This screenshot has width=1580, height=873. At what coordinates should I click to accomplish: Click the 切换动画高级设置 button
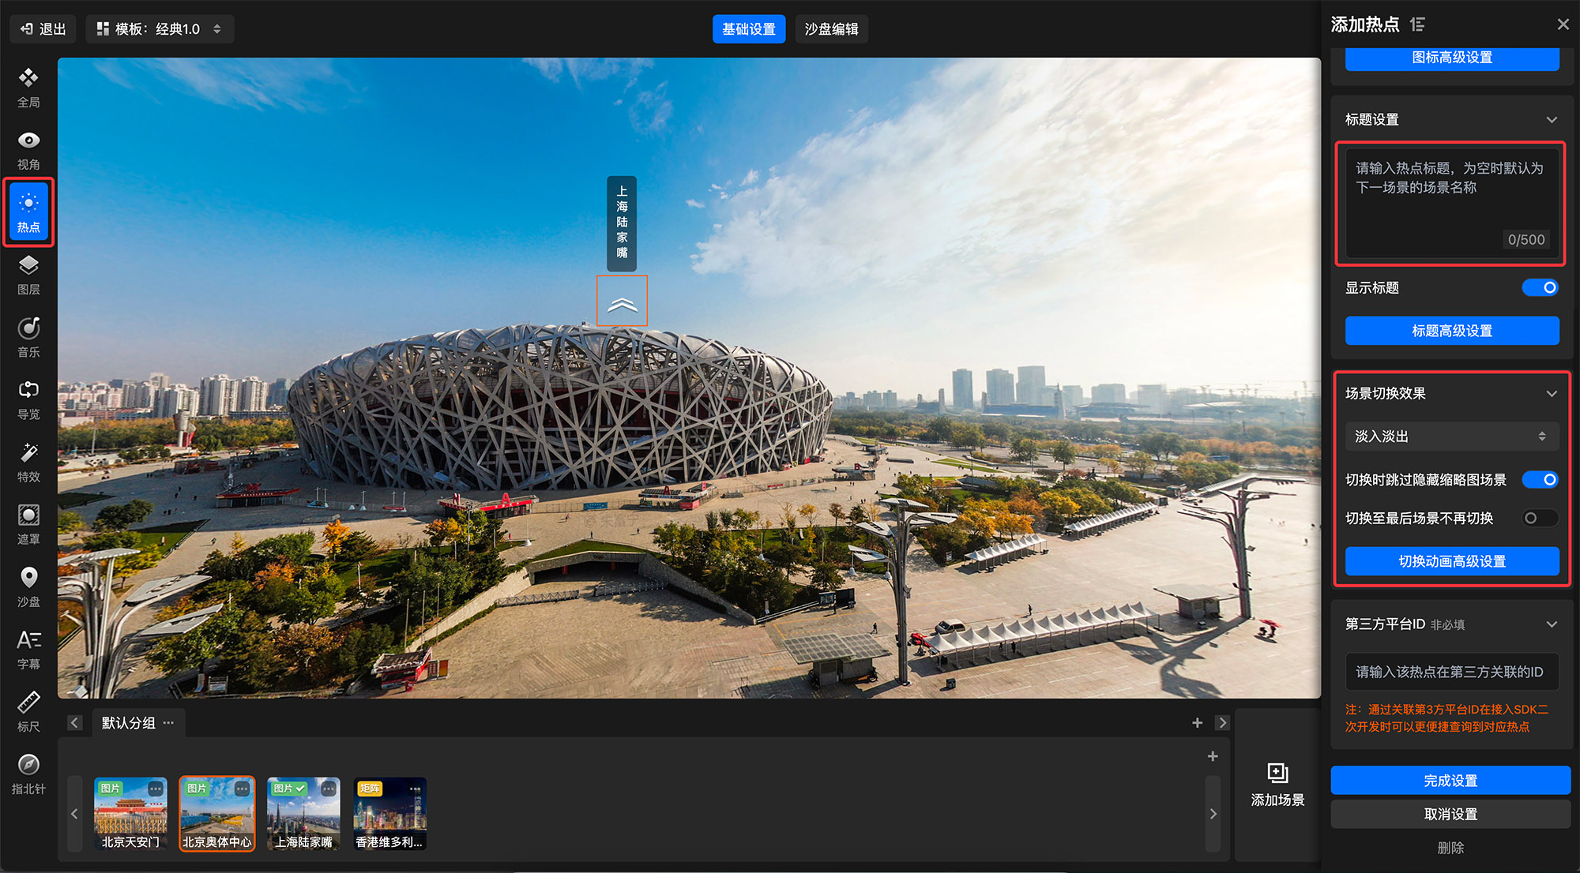1451,561
